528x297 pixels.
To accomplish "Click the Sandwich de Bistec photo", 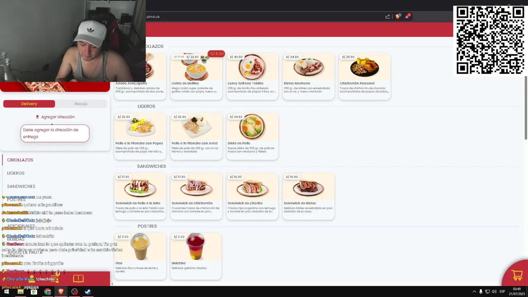I will (x=309, y=187).
